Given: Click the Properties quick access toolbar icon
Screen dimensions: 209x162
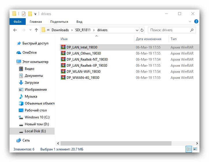Looking at the screenshot, I should 24,14.
